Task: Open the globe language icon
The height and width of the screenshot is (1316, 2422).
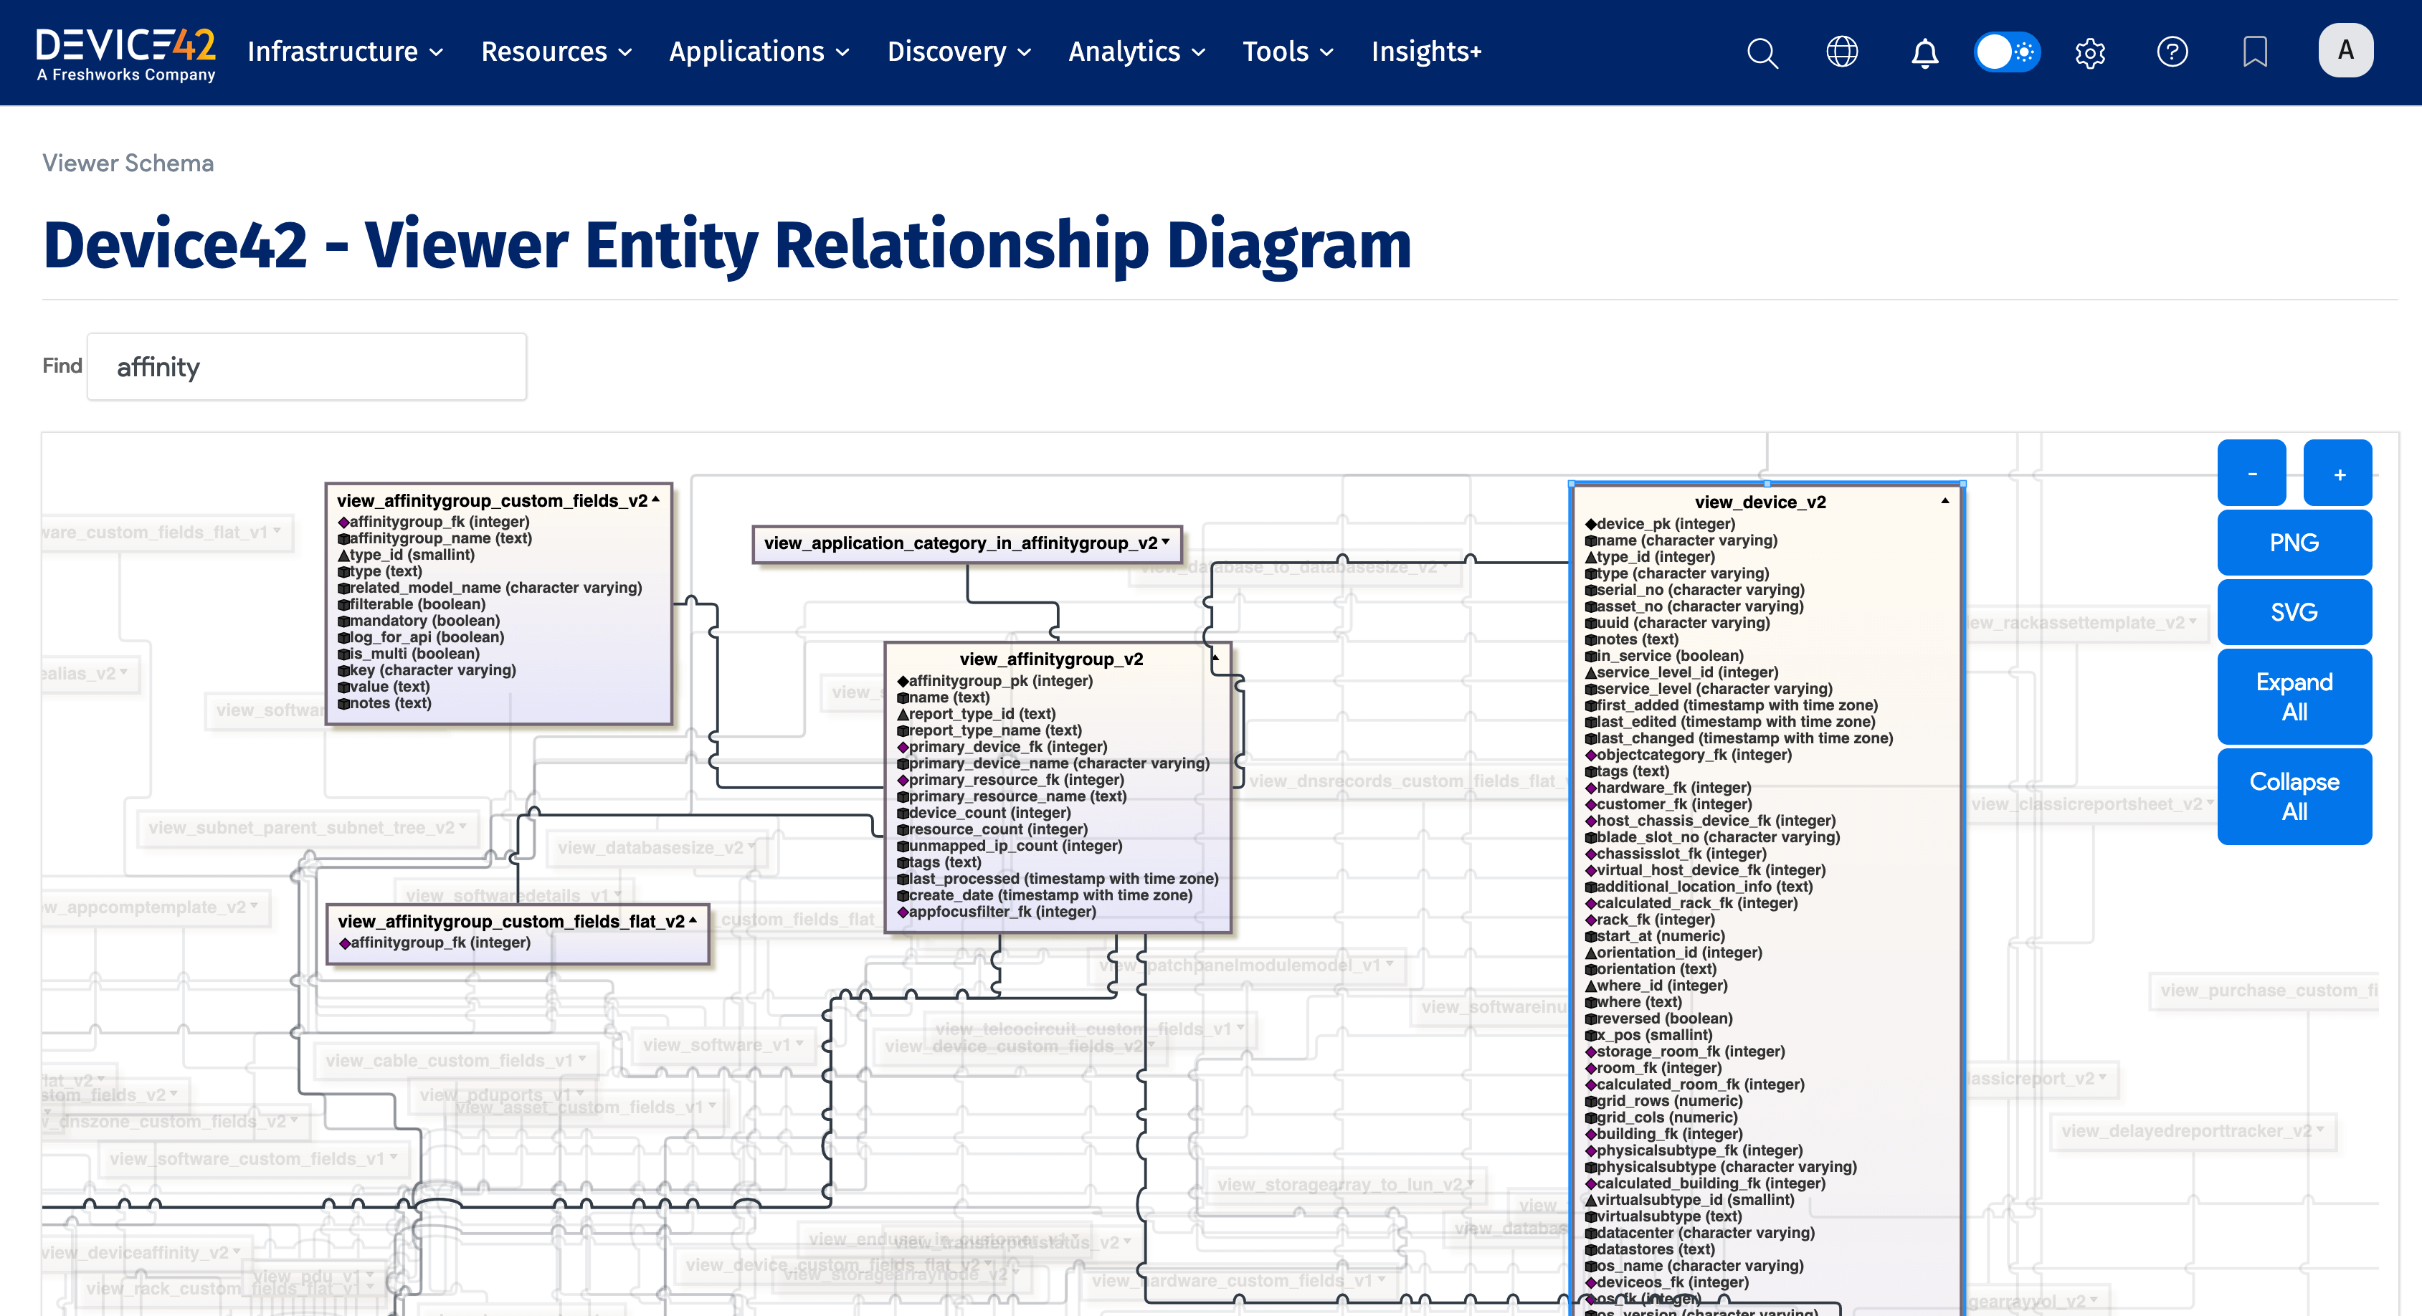Action: point(1842,52)
